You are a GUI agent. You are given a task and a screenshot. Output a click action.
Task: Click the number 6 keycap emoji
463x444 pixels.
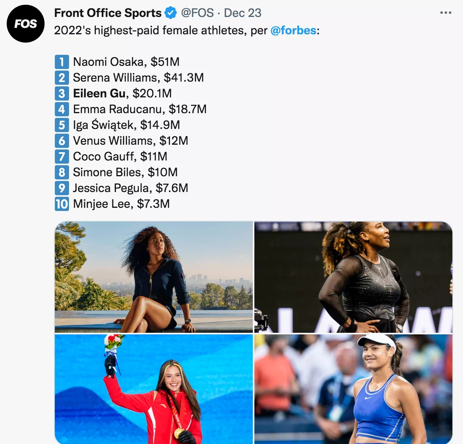62,141
